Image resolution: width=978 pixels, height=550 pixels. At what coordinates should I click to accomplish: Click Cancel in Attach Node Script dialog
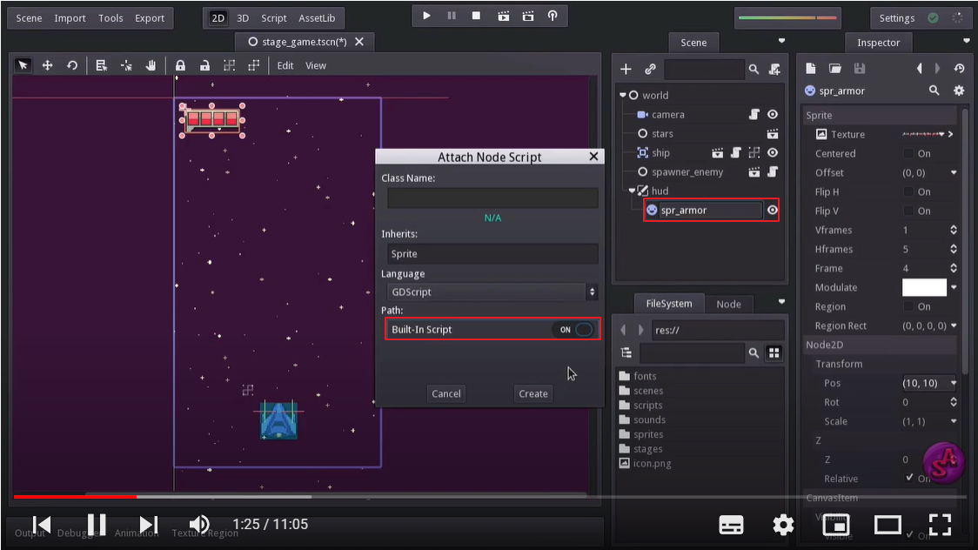point(446,393)
